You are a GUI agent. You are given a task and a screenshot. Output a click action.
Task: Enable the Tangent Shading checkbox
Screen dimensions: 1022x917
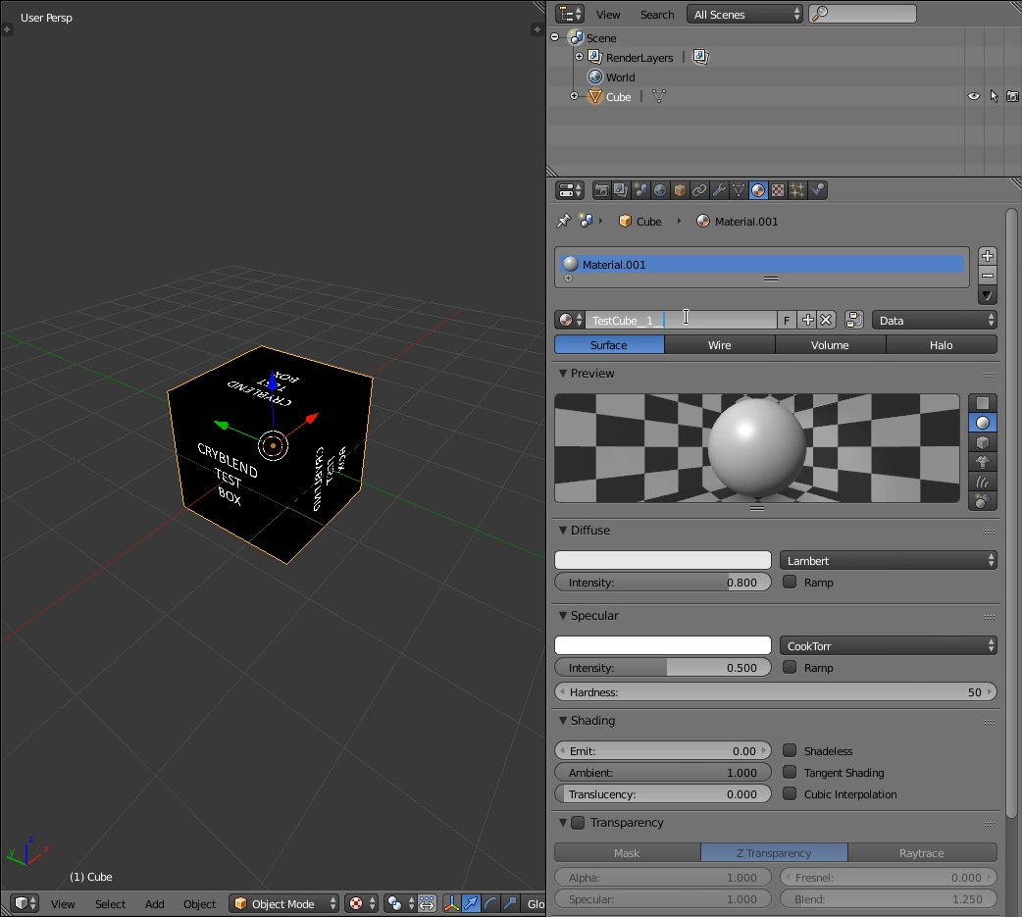(790, 772)
